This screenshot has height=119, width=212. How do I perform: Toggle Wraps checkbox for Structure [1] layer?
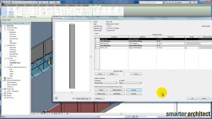click(185, 43)
